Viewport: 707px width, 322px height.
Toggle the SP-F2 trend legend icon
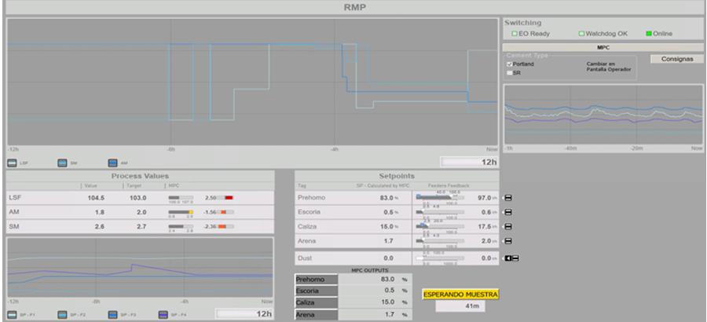[x=64, y=314]
